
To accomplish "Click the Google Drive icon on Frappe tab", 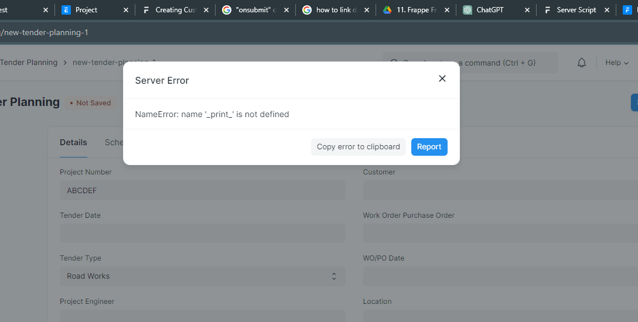I will 387,10.
